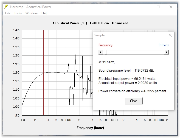Close the Sample dialog with the X
The image size is (180, 138).
[x=170, y=35]
